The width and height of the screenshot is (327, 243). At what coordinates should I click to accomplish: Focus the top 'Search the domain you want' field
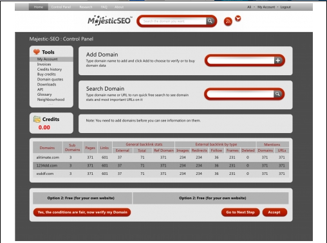(x=173, y=21)
